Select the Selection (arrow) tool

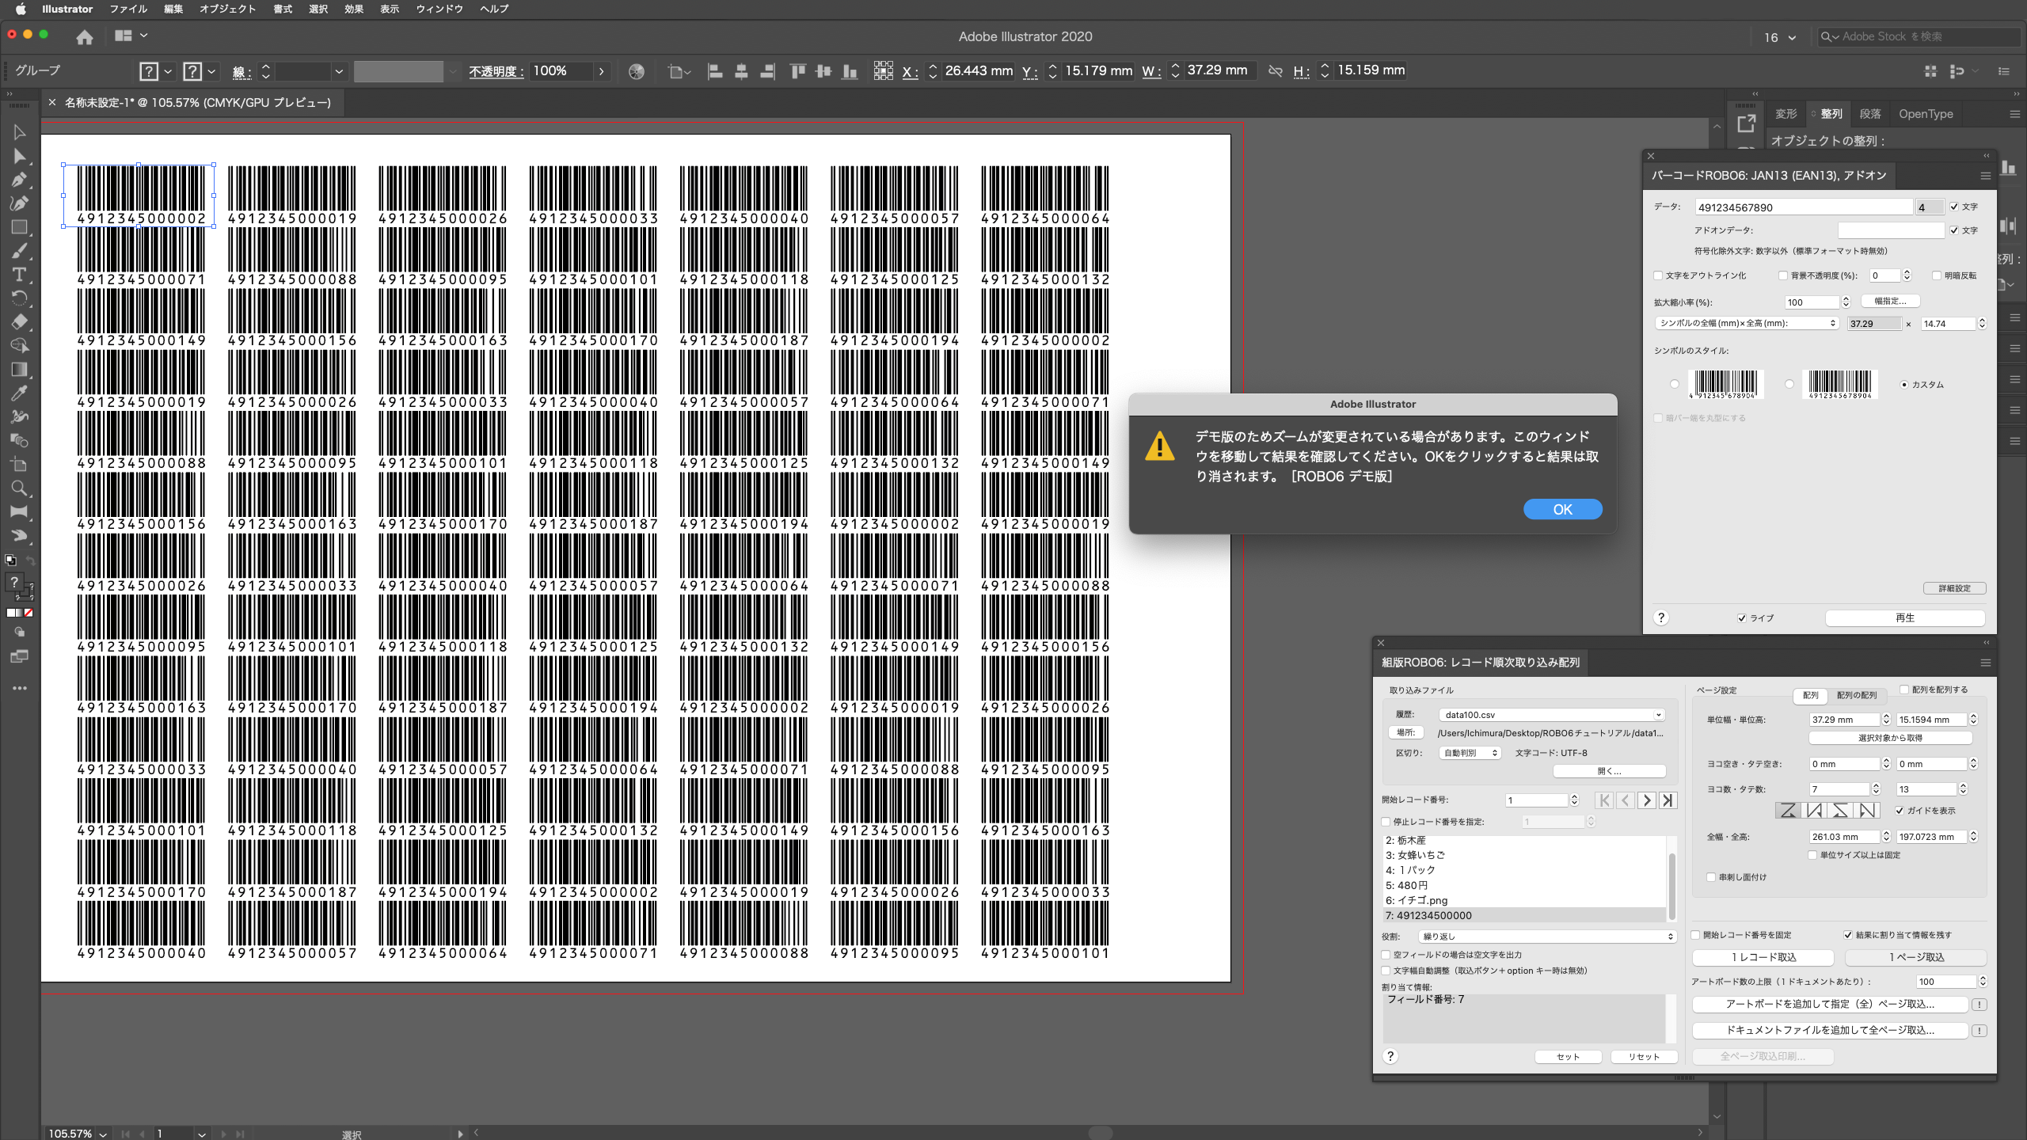pyautogui.click(x=20, y=132)
